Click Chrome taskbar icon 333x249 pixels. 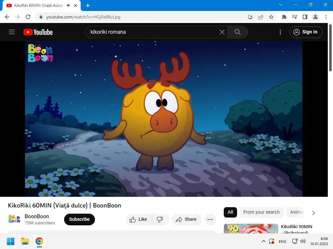(x=39, y=241)
